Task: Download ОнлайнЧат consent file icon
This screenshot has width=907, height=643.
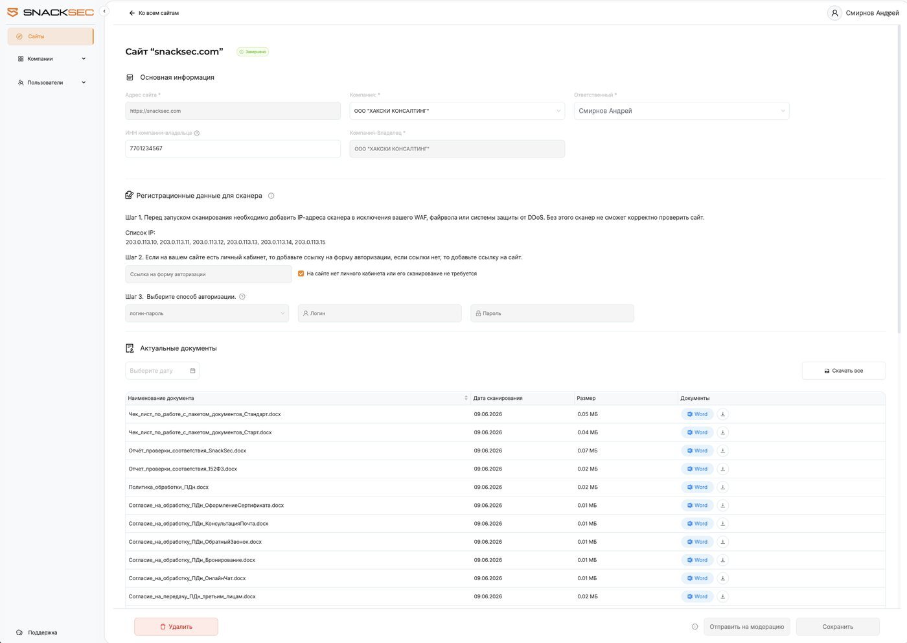Action: coord(723,578)
